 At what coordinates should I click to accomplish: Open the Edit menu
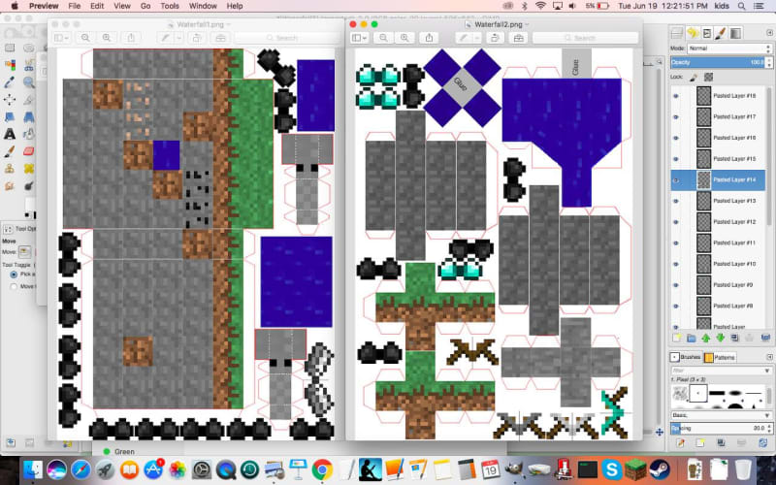tap(97, 6)
